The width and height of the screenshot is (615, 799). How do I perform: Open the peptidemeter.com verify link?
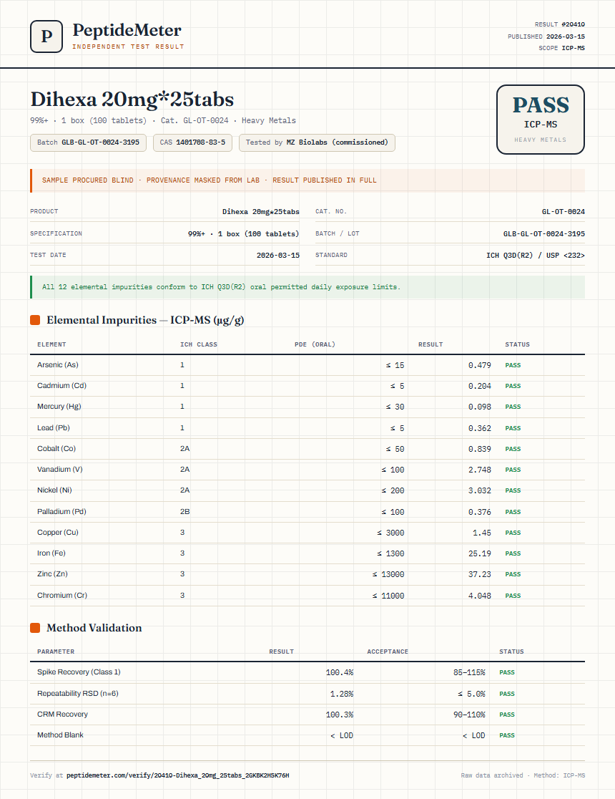coord(177,775)
